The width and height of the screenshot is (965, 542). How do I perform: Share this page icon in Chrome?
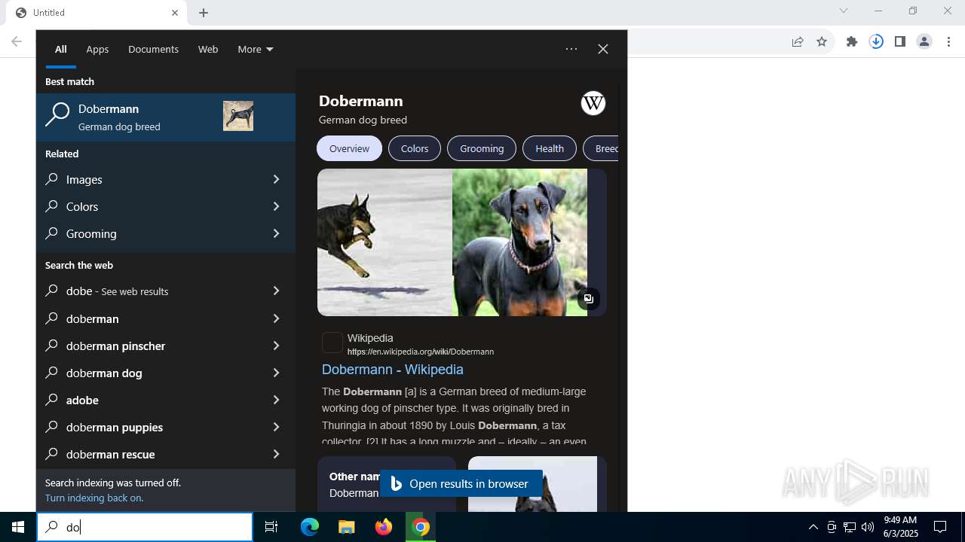tap(798, 41)
